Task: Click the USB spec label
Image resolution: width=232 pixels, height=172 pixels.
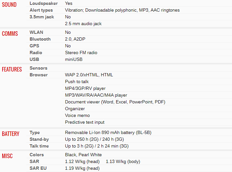Action: tap(34, 59)
